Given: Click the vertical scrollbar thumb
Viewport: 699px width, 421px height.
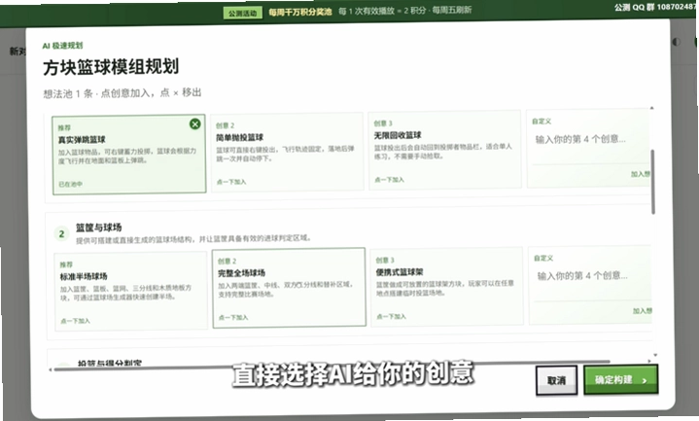Looking at the screenshot, I should coord(652,182).
